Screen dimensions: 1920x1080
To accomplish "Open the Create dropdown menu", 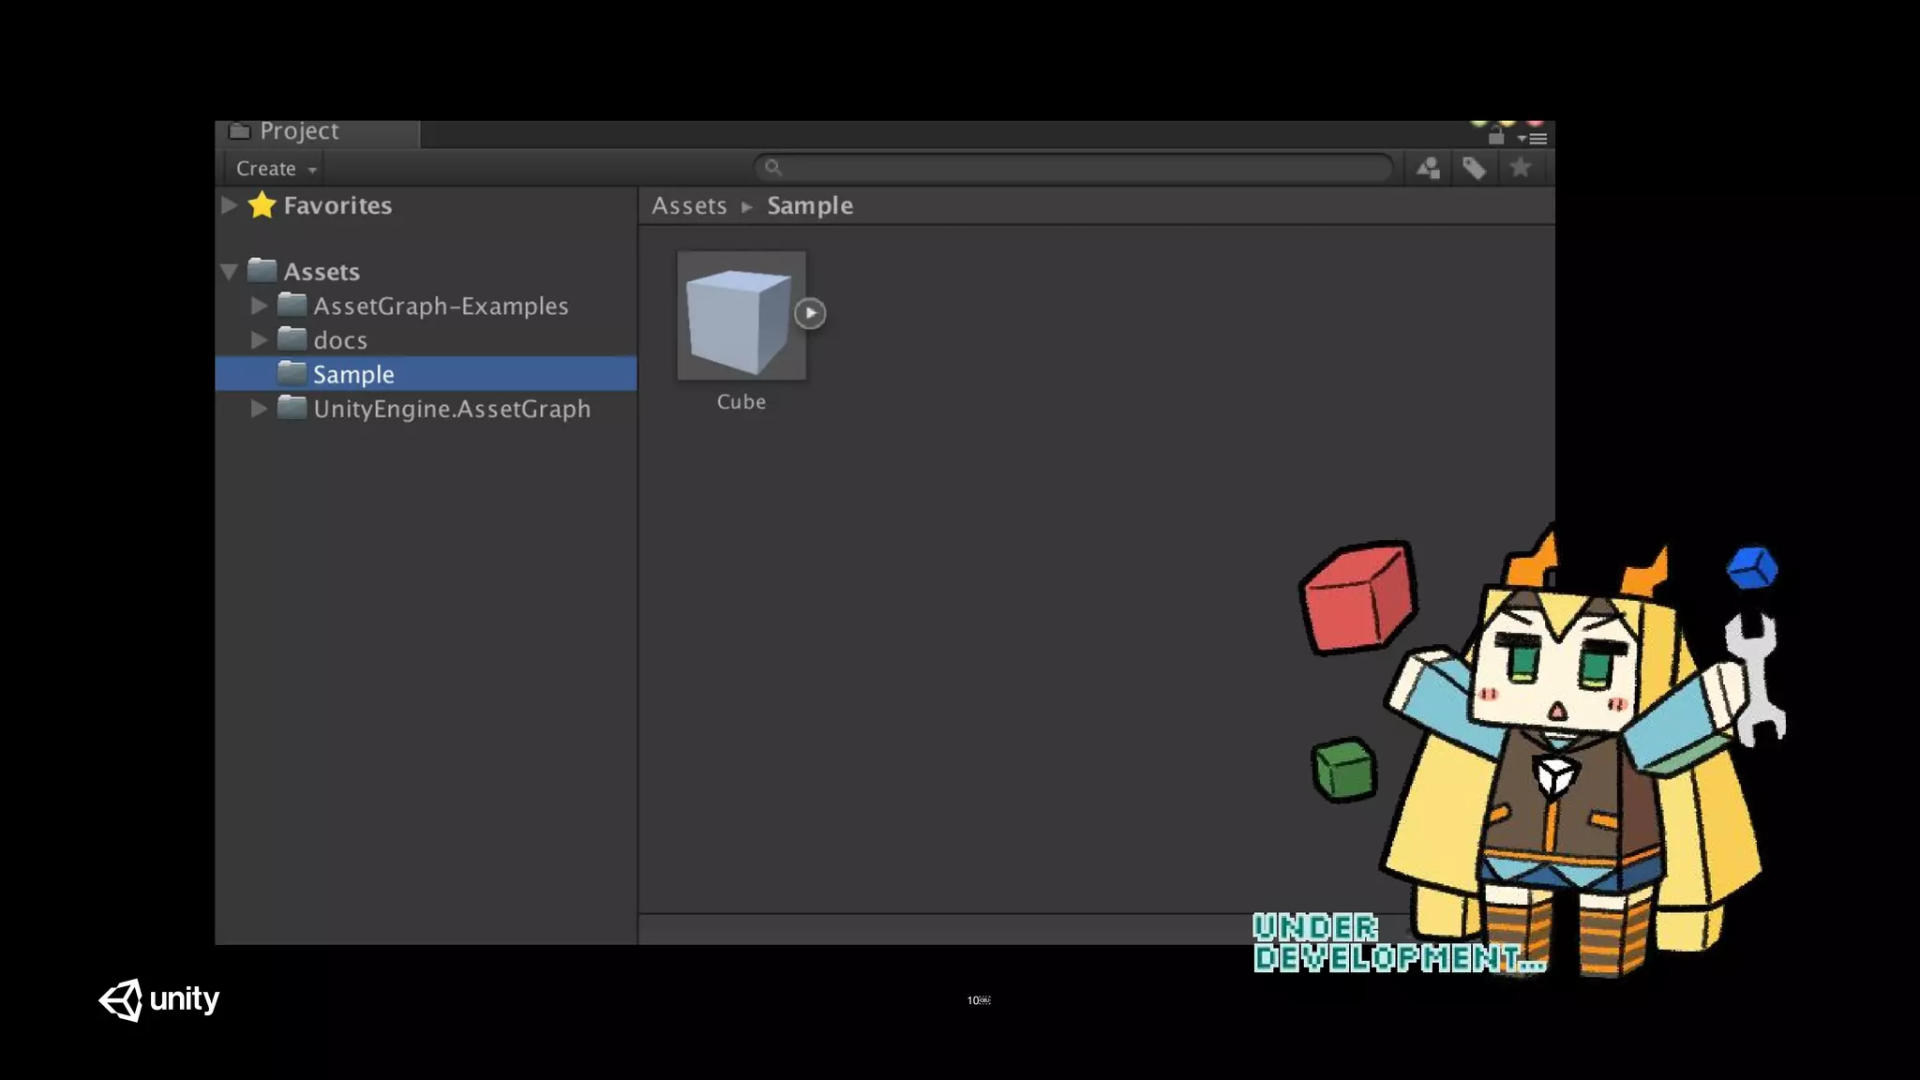I will tap(275, 169).
